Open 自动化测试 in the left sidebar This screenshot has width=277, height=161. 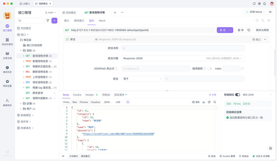(x=7, y=42)
